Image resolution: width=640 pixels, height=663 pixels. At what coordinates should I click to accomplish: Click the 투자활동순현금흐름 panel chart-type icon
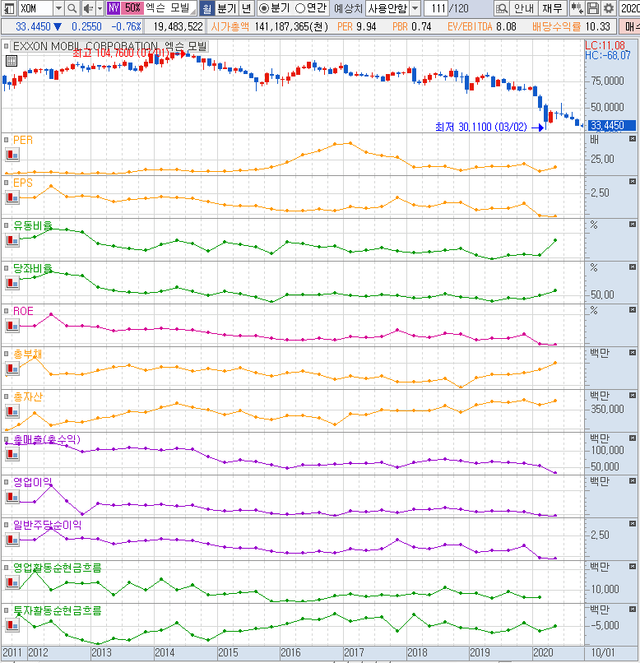tap(12, 625)
